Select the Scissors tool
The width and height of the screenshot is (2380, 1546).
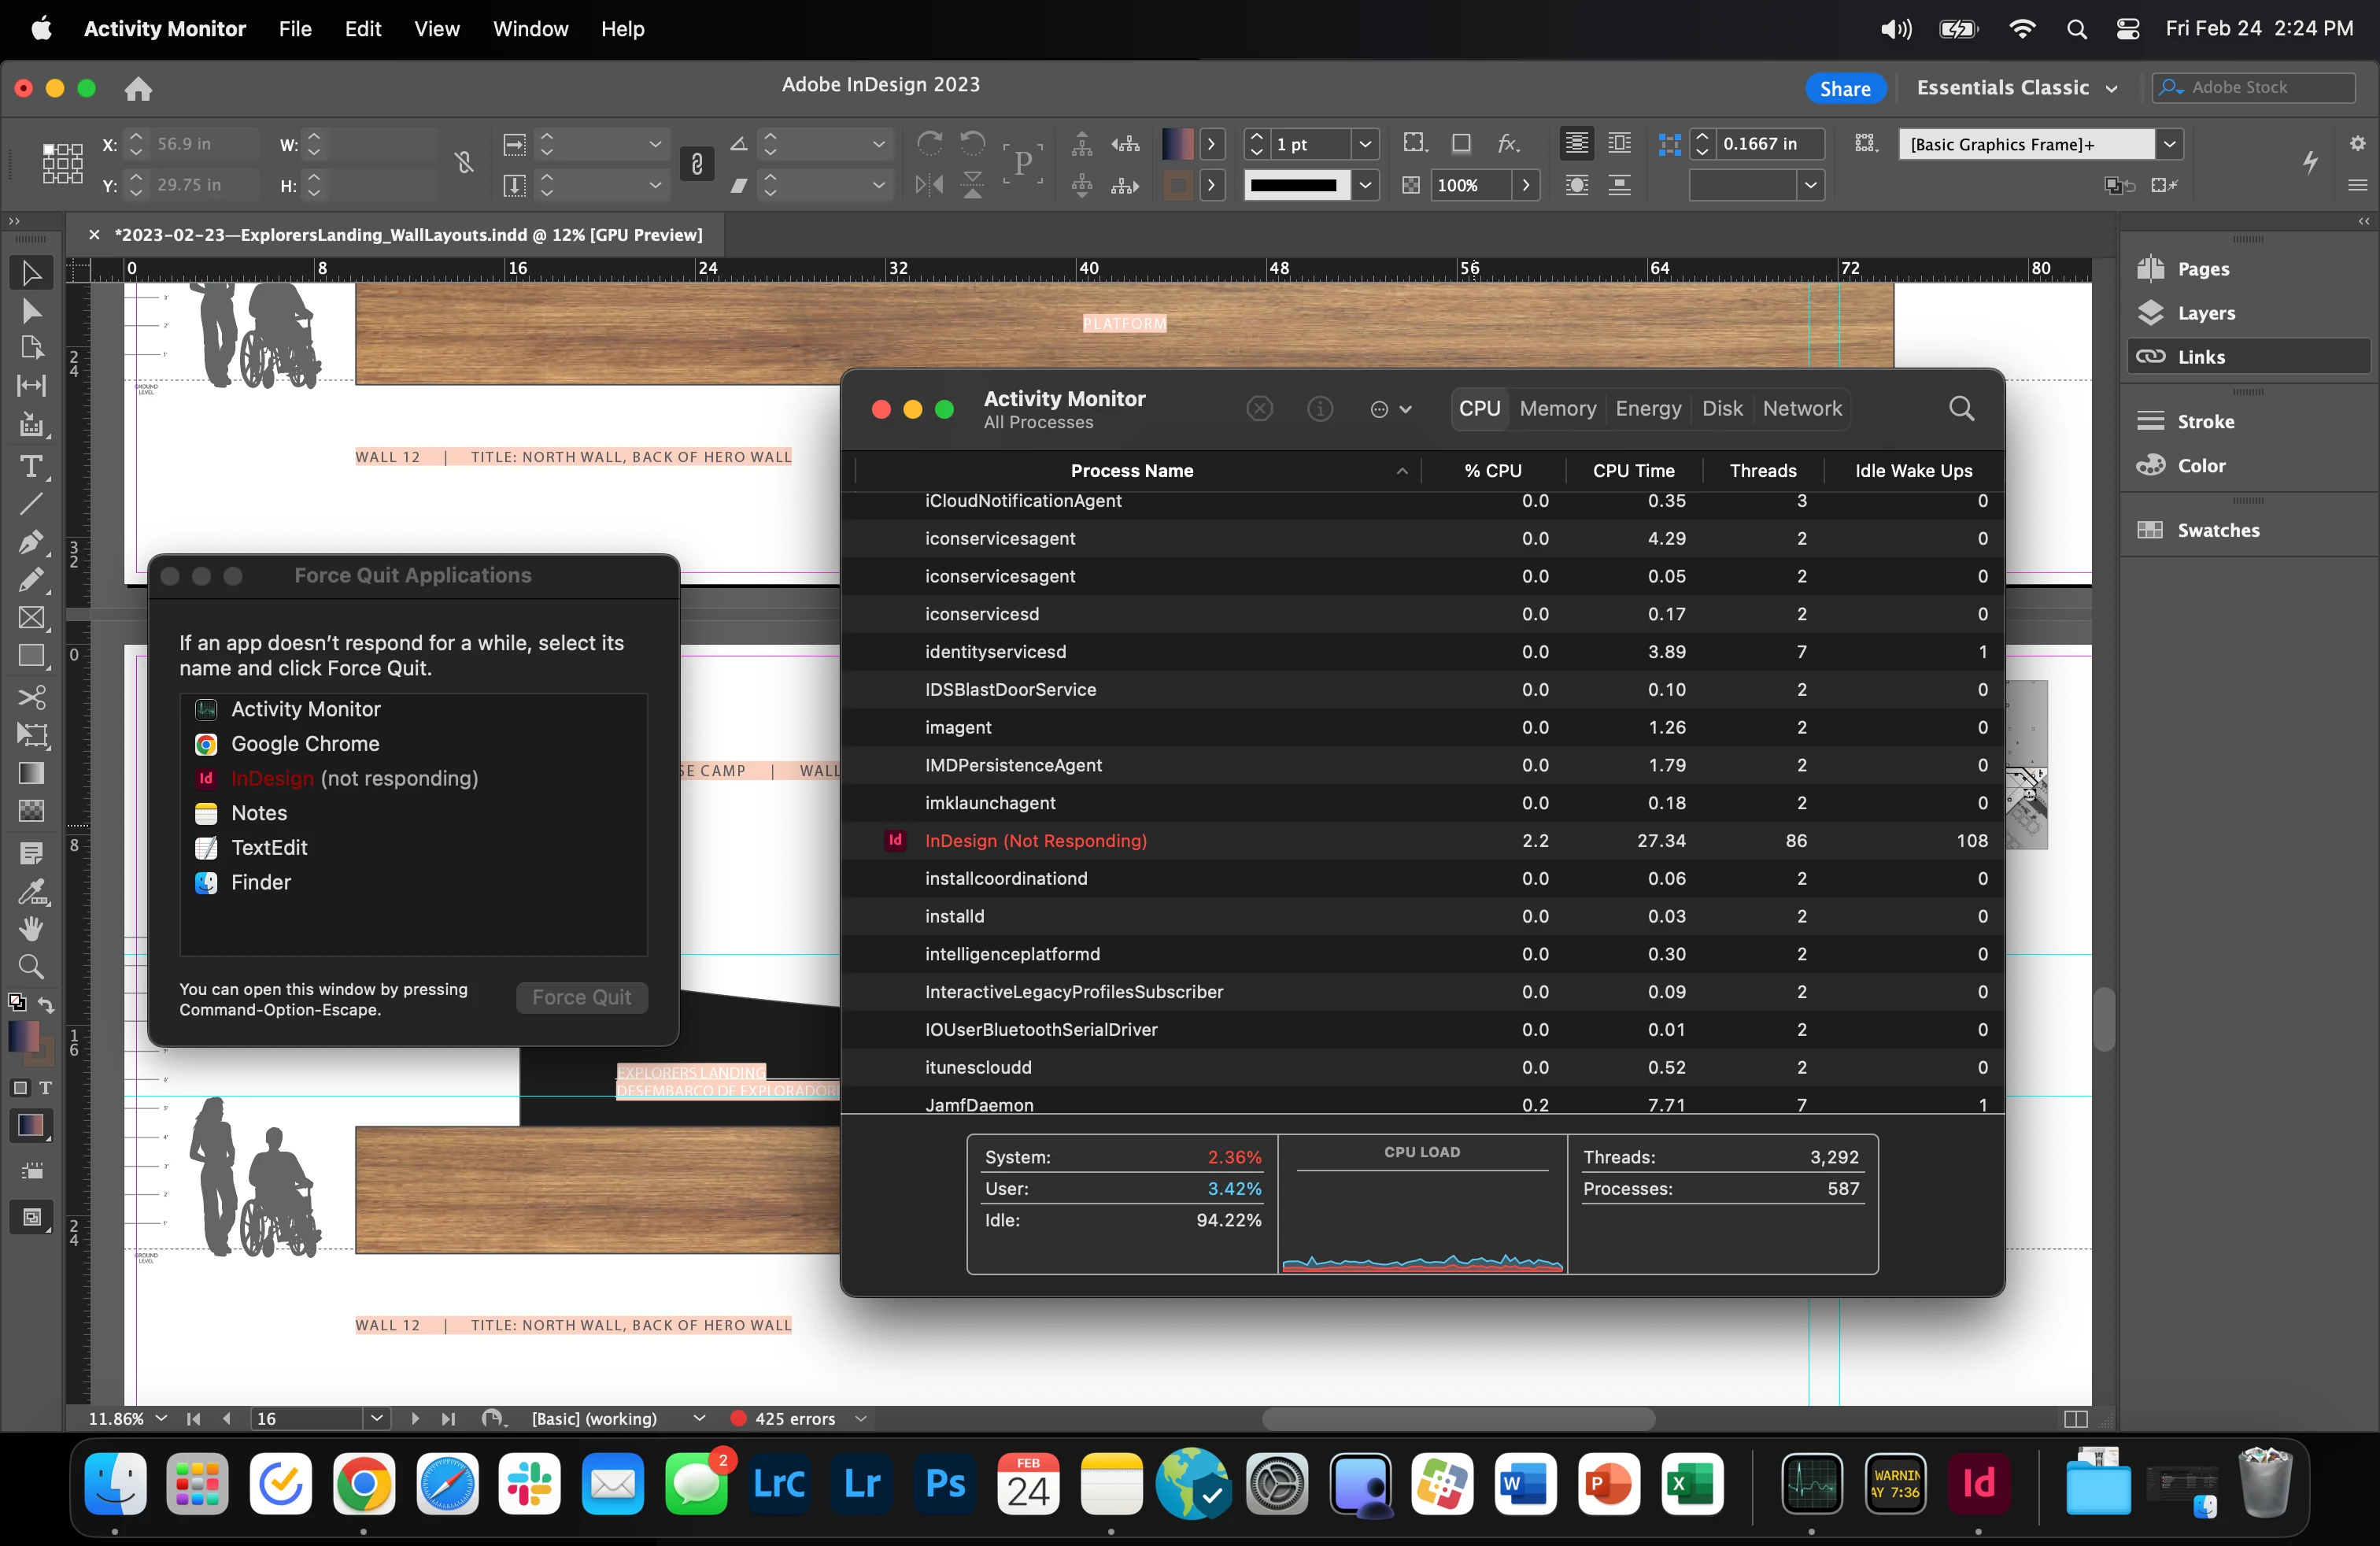[31, 696]
